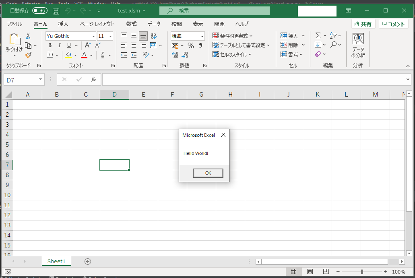This screenshot has height=278, width=415.
Task: Toggle center horizontal alignment
Action: click(x=134, y=45)
